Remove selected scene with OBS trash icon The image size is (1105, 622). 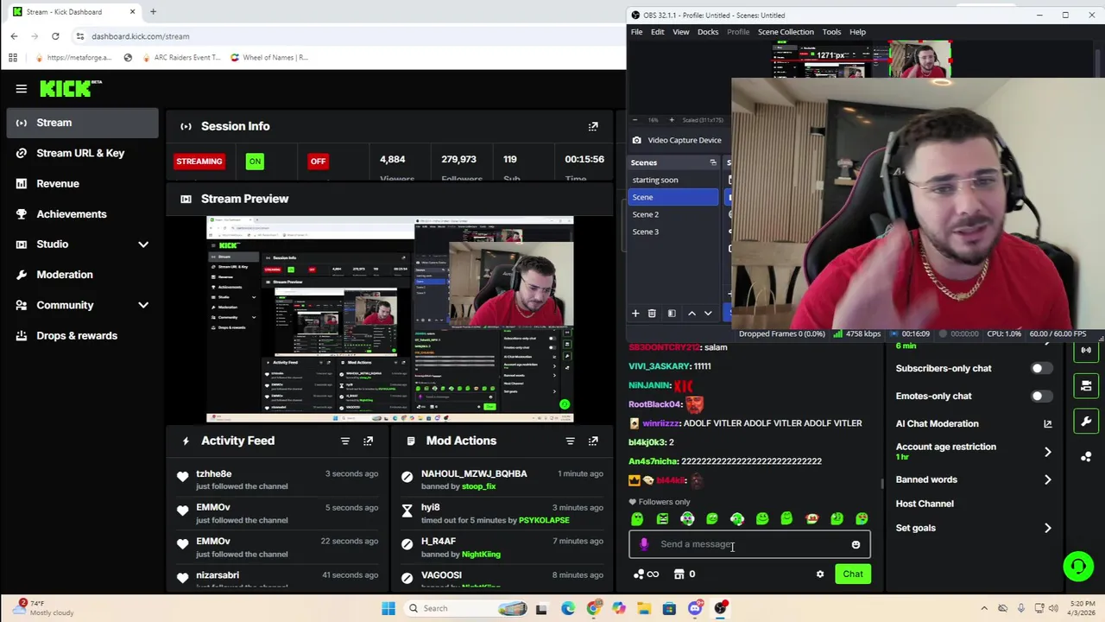pos(652,314)
